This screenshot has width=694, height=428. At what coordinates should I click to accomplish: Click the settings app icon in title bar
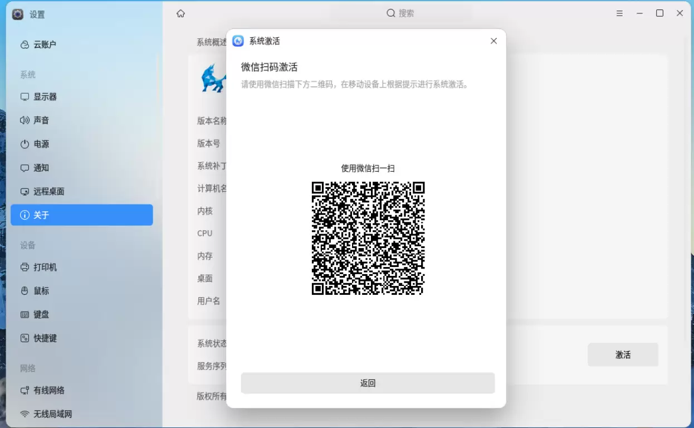point(18,14)
